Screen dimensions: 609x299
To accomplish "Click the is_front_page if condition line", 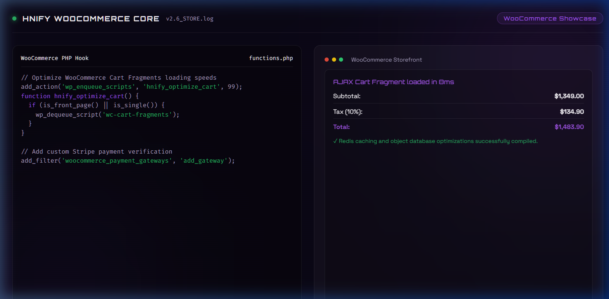I will point(96,105).
